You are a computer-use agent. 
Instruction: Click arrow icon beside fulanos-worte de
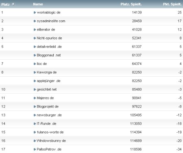35,132
